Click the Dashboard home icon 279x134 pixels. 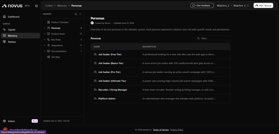[x=4, y=17]
